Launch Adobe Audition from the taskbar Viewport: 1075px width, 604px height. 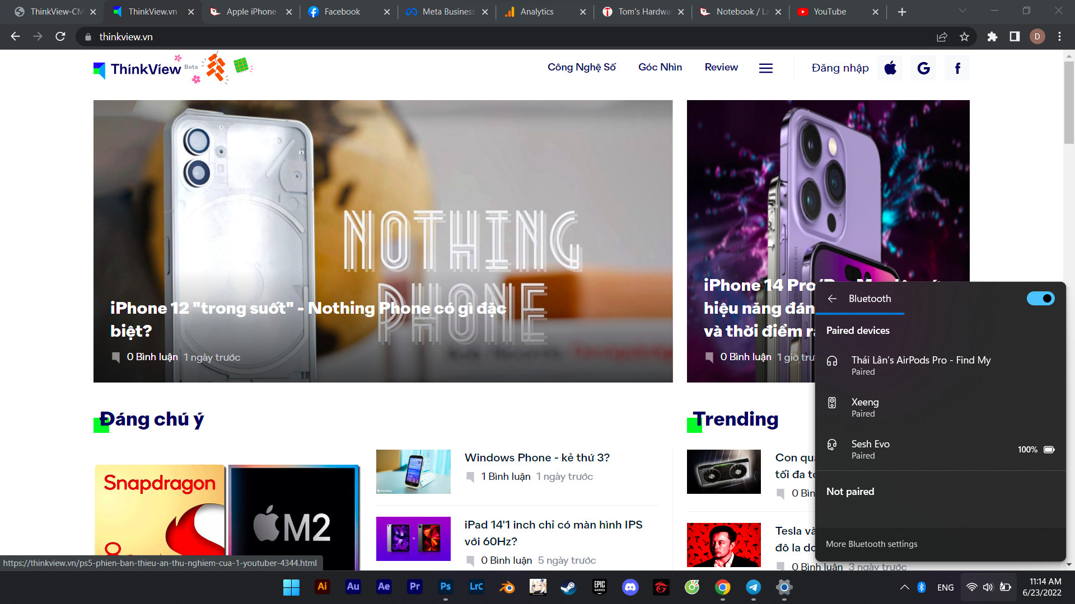(353, 587)
